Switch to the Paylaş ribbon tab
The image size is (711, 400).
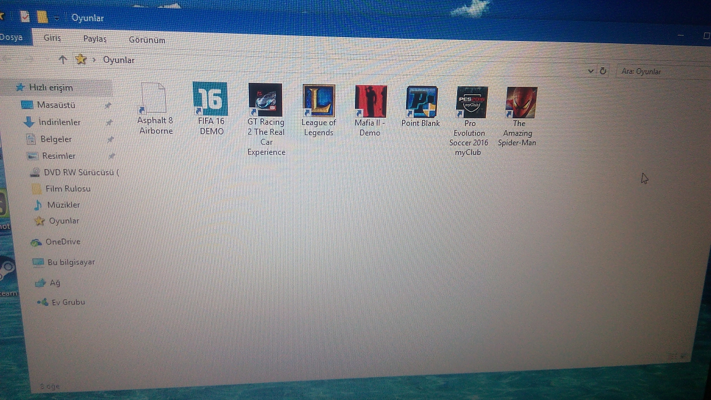pyautogui.click(x=94, y=39)
